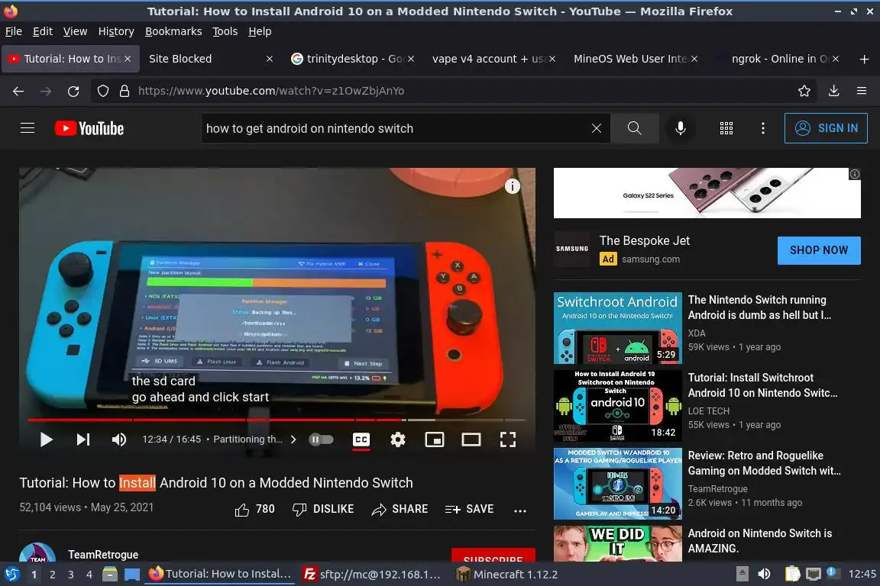Like the video with thumbs up
This screenshot has height=586, width=880.
(x=255, y=509)
